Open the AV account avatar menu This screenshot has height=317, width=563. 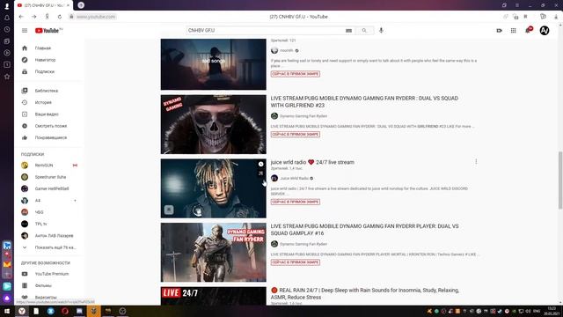click(x=545, y=31)
